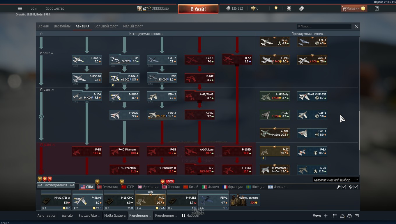Collapse the V ранг section
Viewport: 396px width, 224px height.
(52, 53)
